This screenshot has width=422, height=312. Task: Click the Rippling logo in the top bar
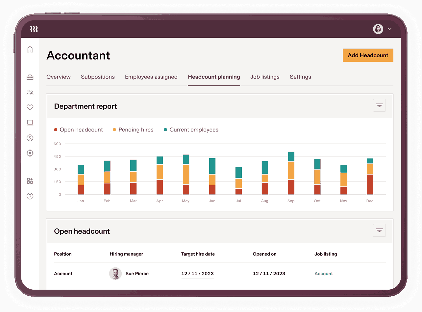tap(34, 29)
